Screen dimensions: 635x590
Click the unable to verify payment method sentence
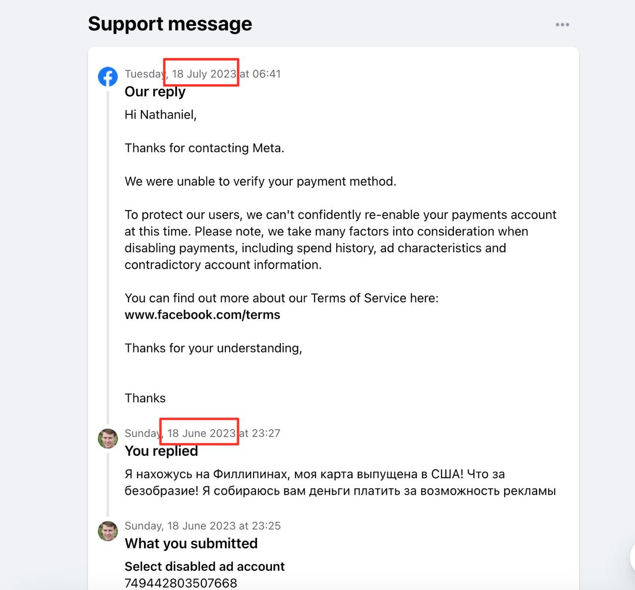pyautogui.click(x=260, y=181)
